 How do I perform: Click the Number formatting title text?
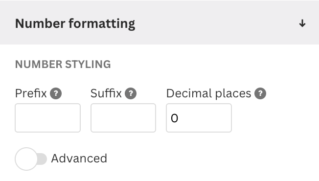pos(75,23)
